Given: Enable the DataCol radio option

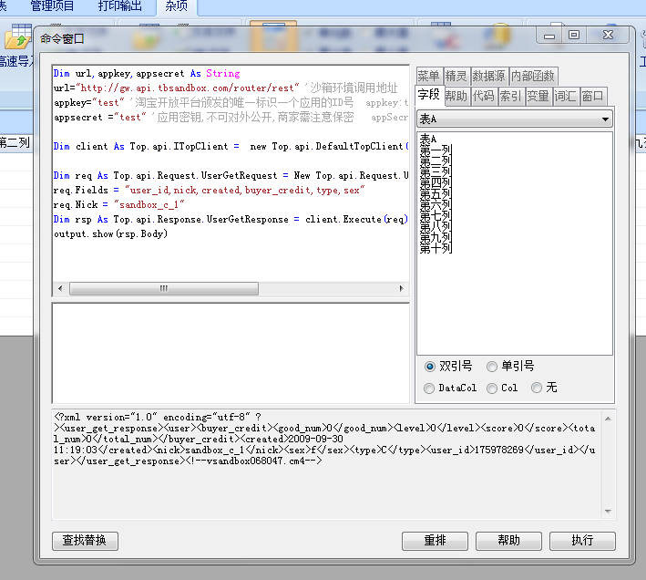Looking at the screenshot, I should click(x=430, y=388).
